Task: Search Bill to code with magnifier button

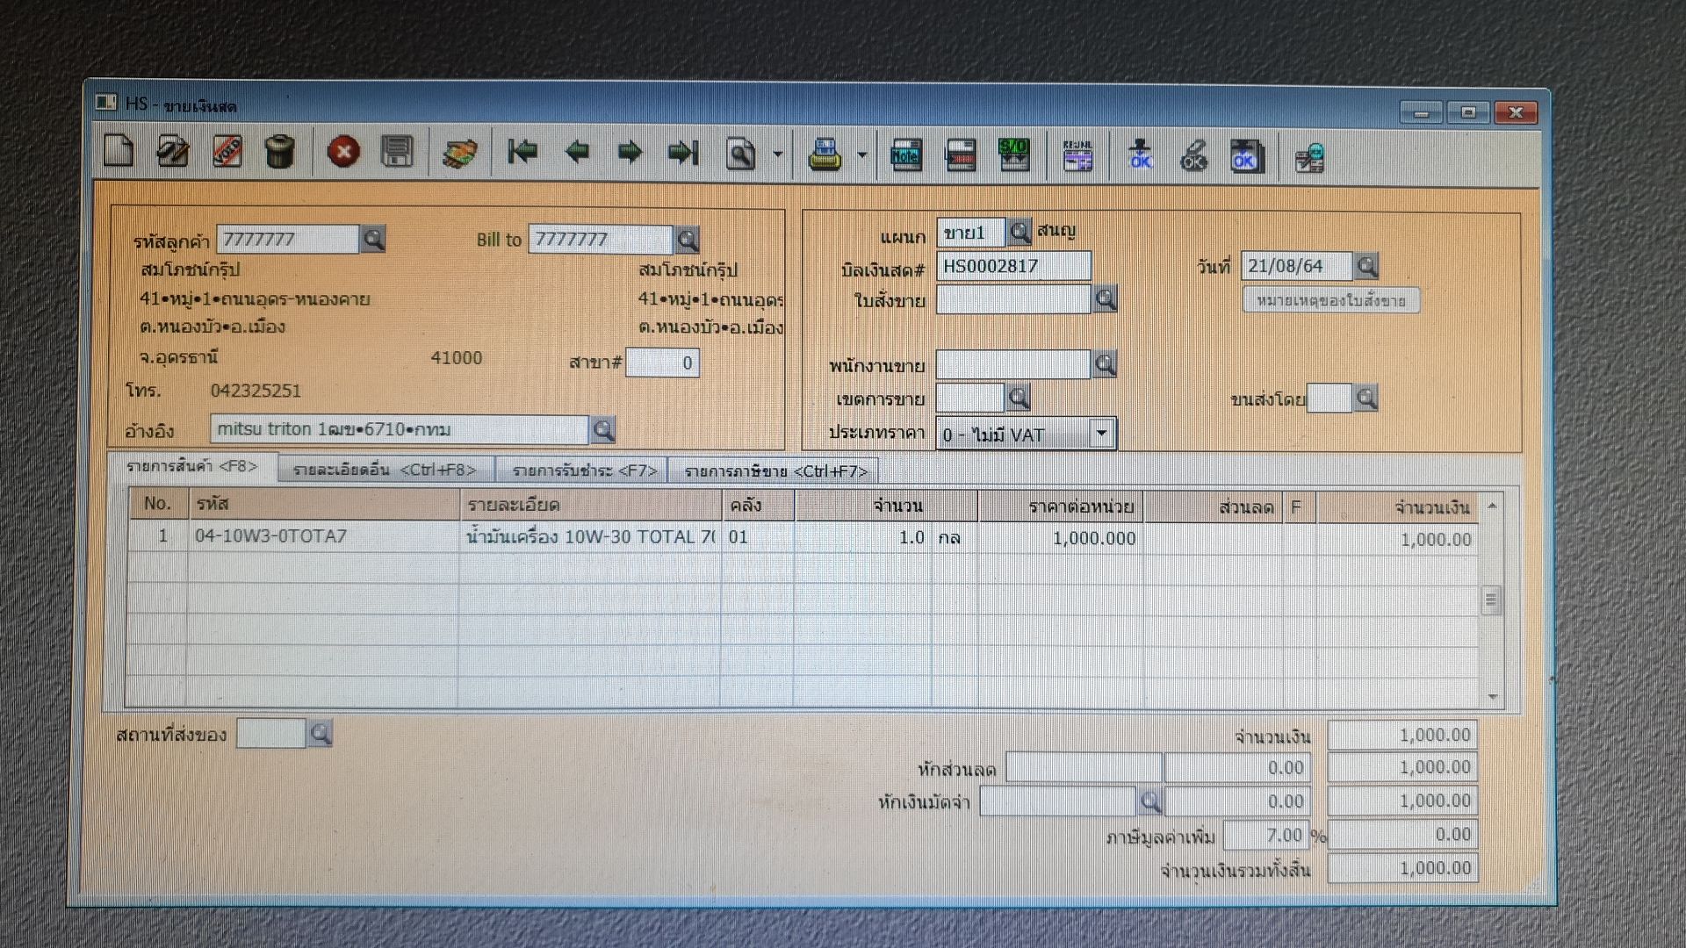Action: pos(688,239)
